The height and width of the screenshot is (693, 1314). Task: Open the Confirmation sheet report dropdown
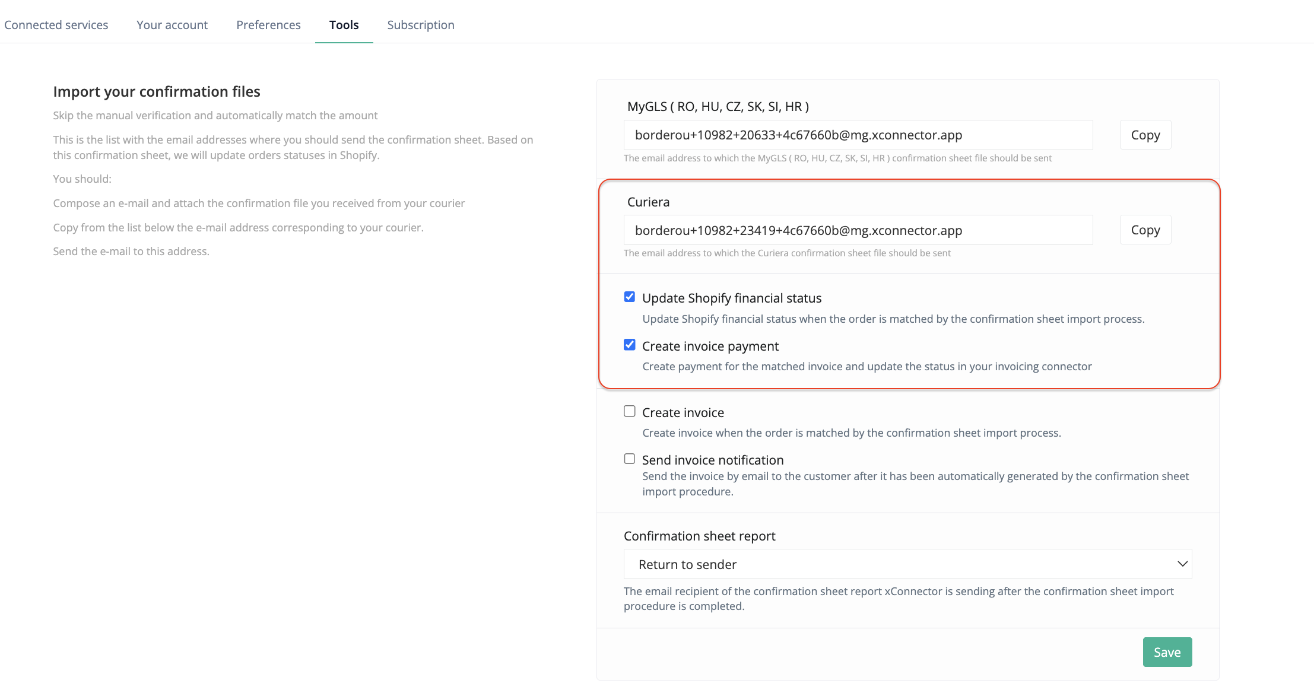907,564
